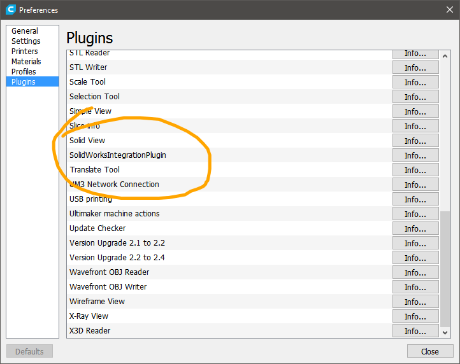Open Info for Ultimaker machine actions
Viewport: 460px width, 364px height.
point(415,214)
